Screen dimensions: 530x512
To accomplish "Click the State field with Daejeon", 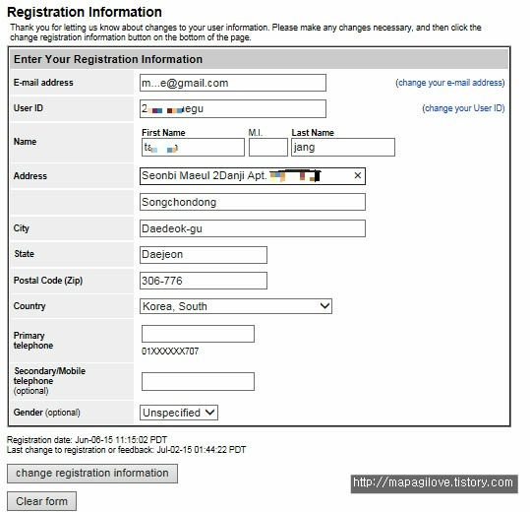I will click(204, 255).
